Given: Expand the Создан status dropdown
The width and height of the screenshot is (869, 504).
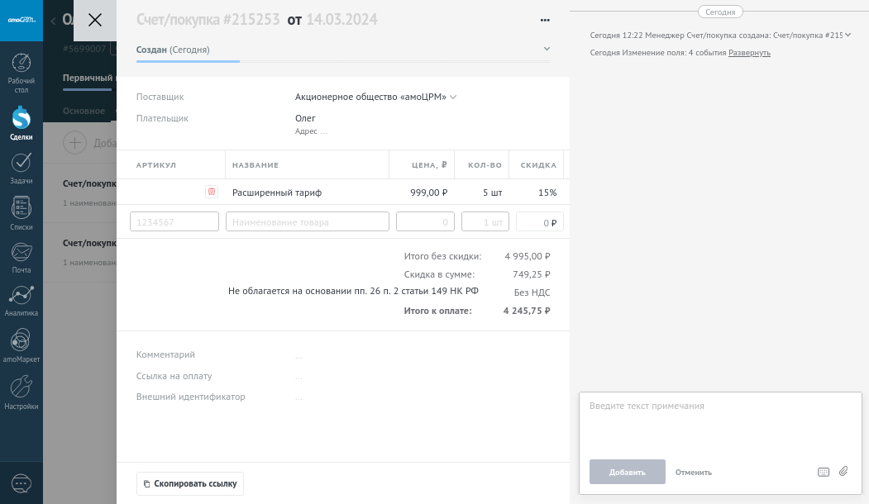Looking at the screenshot, I should (x=547, y=50).
